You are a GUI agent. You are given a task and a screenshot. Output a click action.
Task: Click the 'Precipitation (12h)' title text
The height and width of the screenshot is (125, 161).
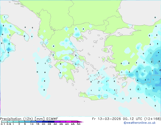(17, 119)
